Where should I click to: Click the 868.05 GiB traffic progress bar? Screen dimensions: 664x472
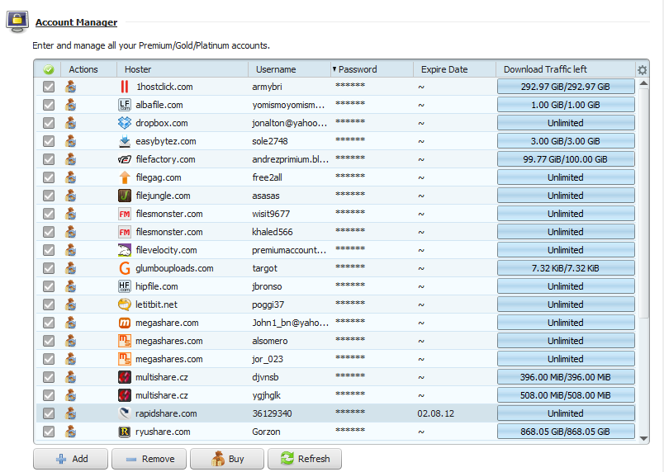[566, 432]
